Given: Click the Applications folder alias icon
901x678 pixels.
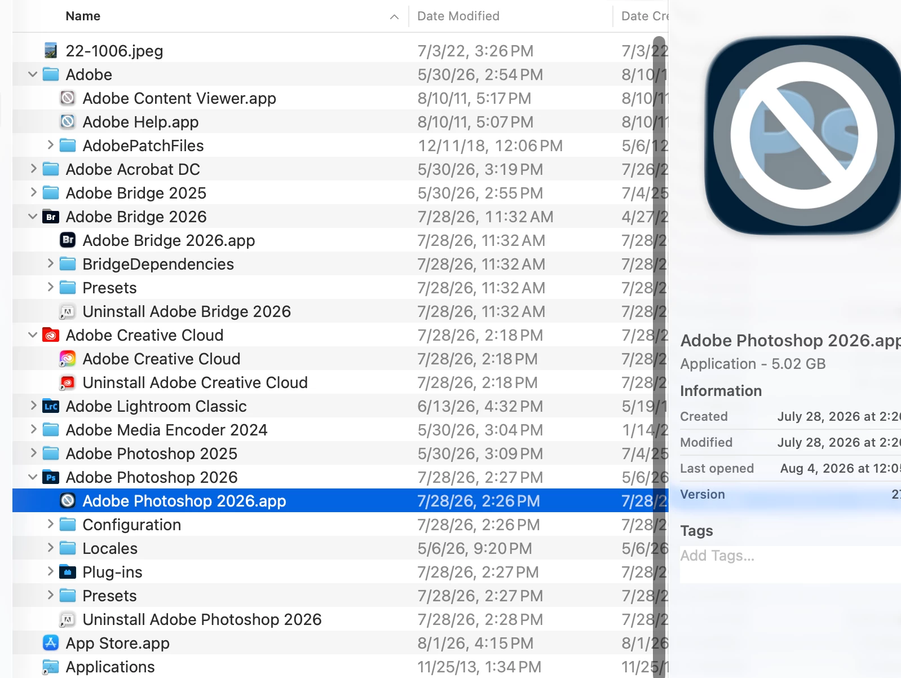Looking at the screenshot, I should click(51, 667).
